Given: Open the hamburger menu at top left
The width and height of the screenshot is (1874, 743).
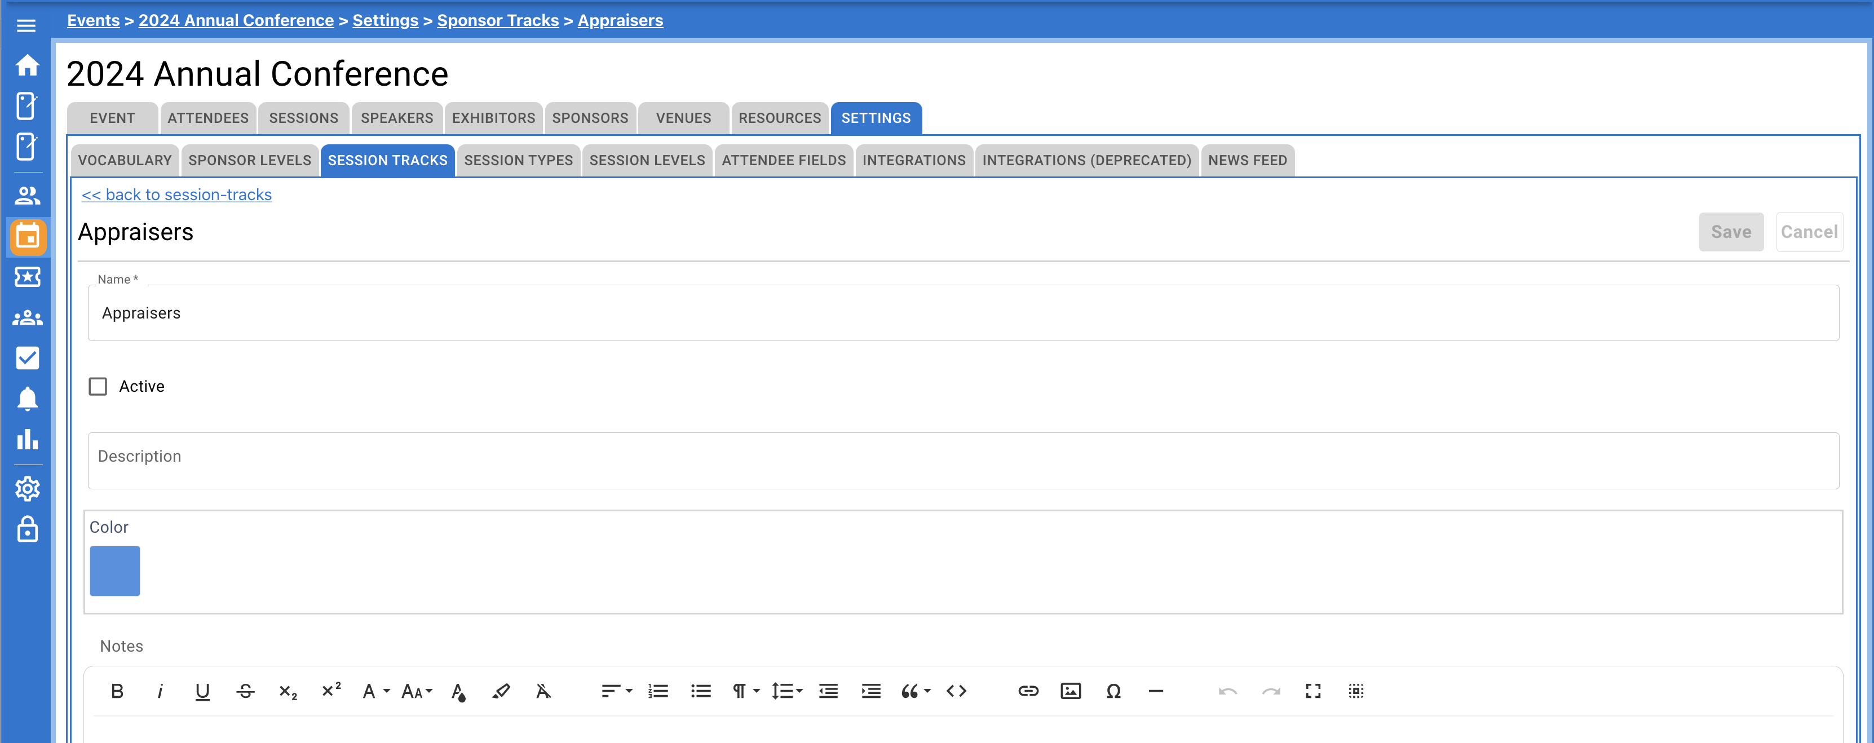Looking at the screenshot, I should [26, 25].
